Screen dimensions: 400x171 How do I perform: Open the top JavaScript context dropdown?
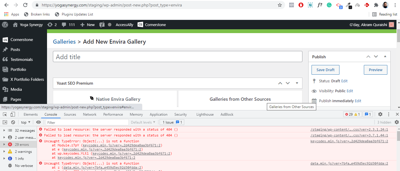coord(26,122)
